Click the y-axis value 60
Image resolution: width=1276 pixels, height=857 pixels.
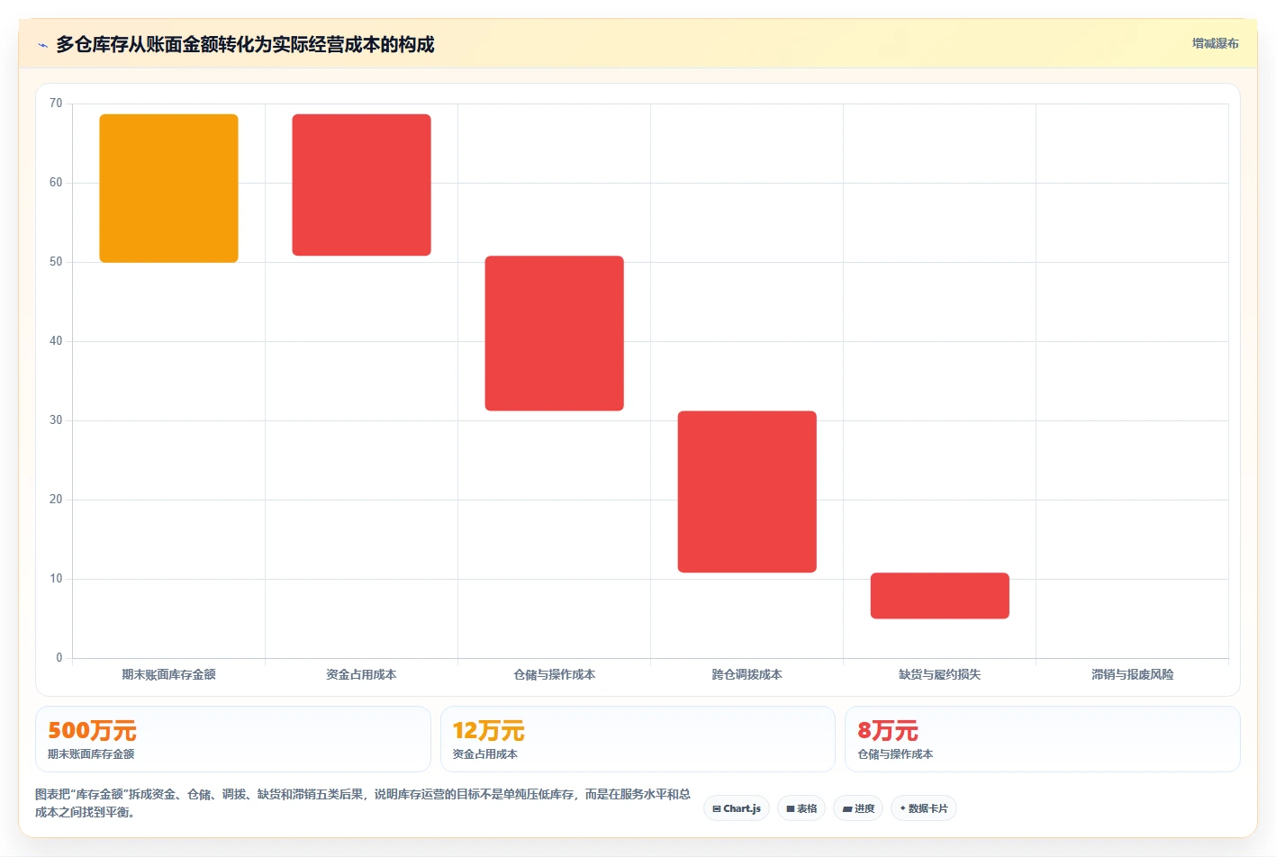click(56, 183)
